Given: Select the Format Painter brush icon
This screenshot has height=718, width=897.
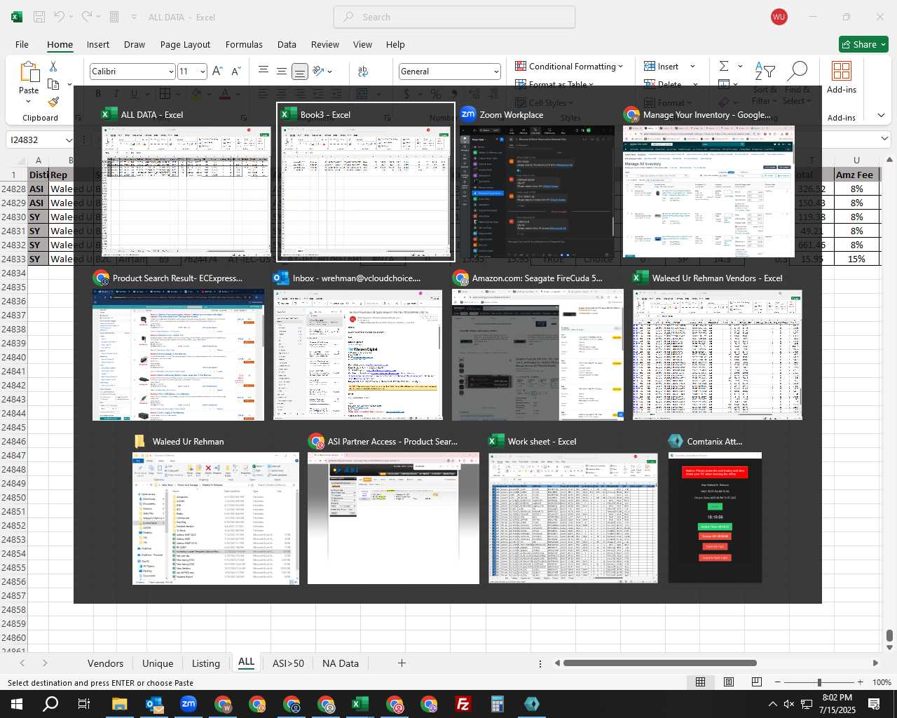Looking at the screenshot, I should [53, 102].
